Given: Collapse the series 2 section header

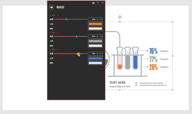Looking at the screenshot, I should click(x=54, y=32).
